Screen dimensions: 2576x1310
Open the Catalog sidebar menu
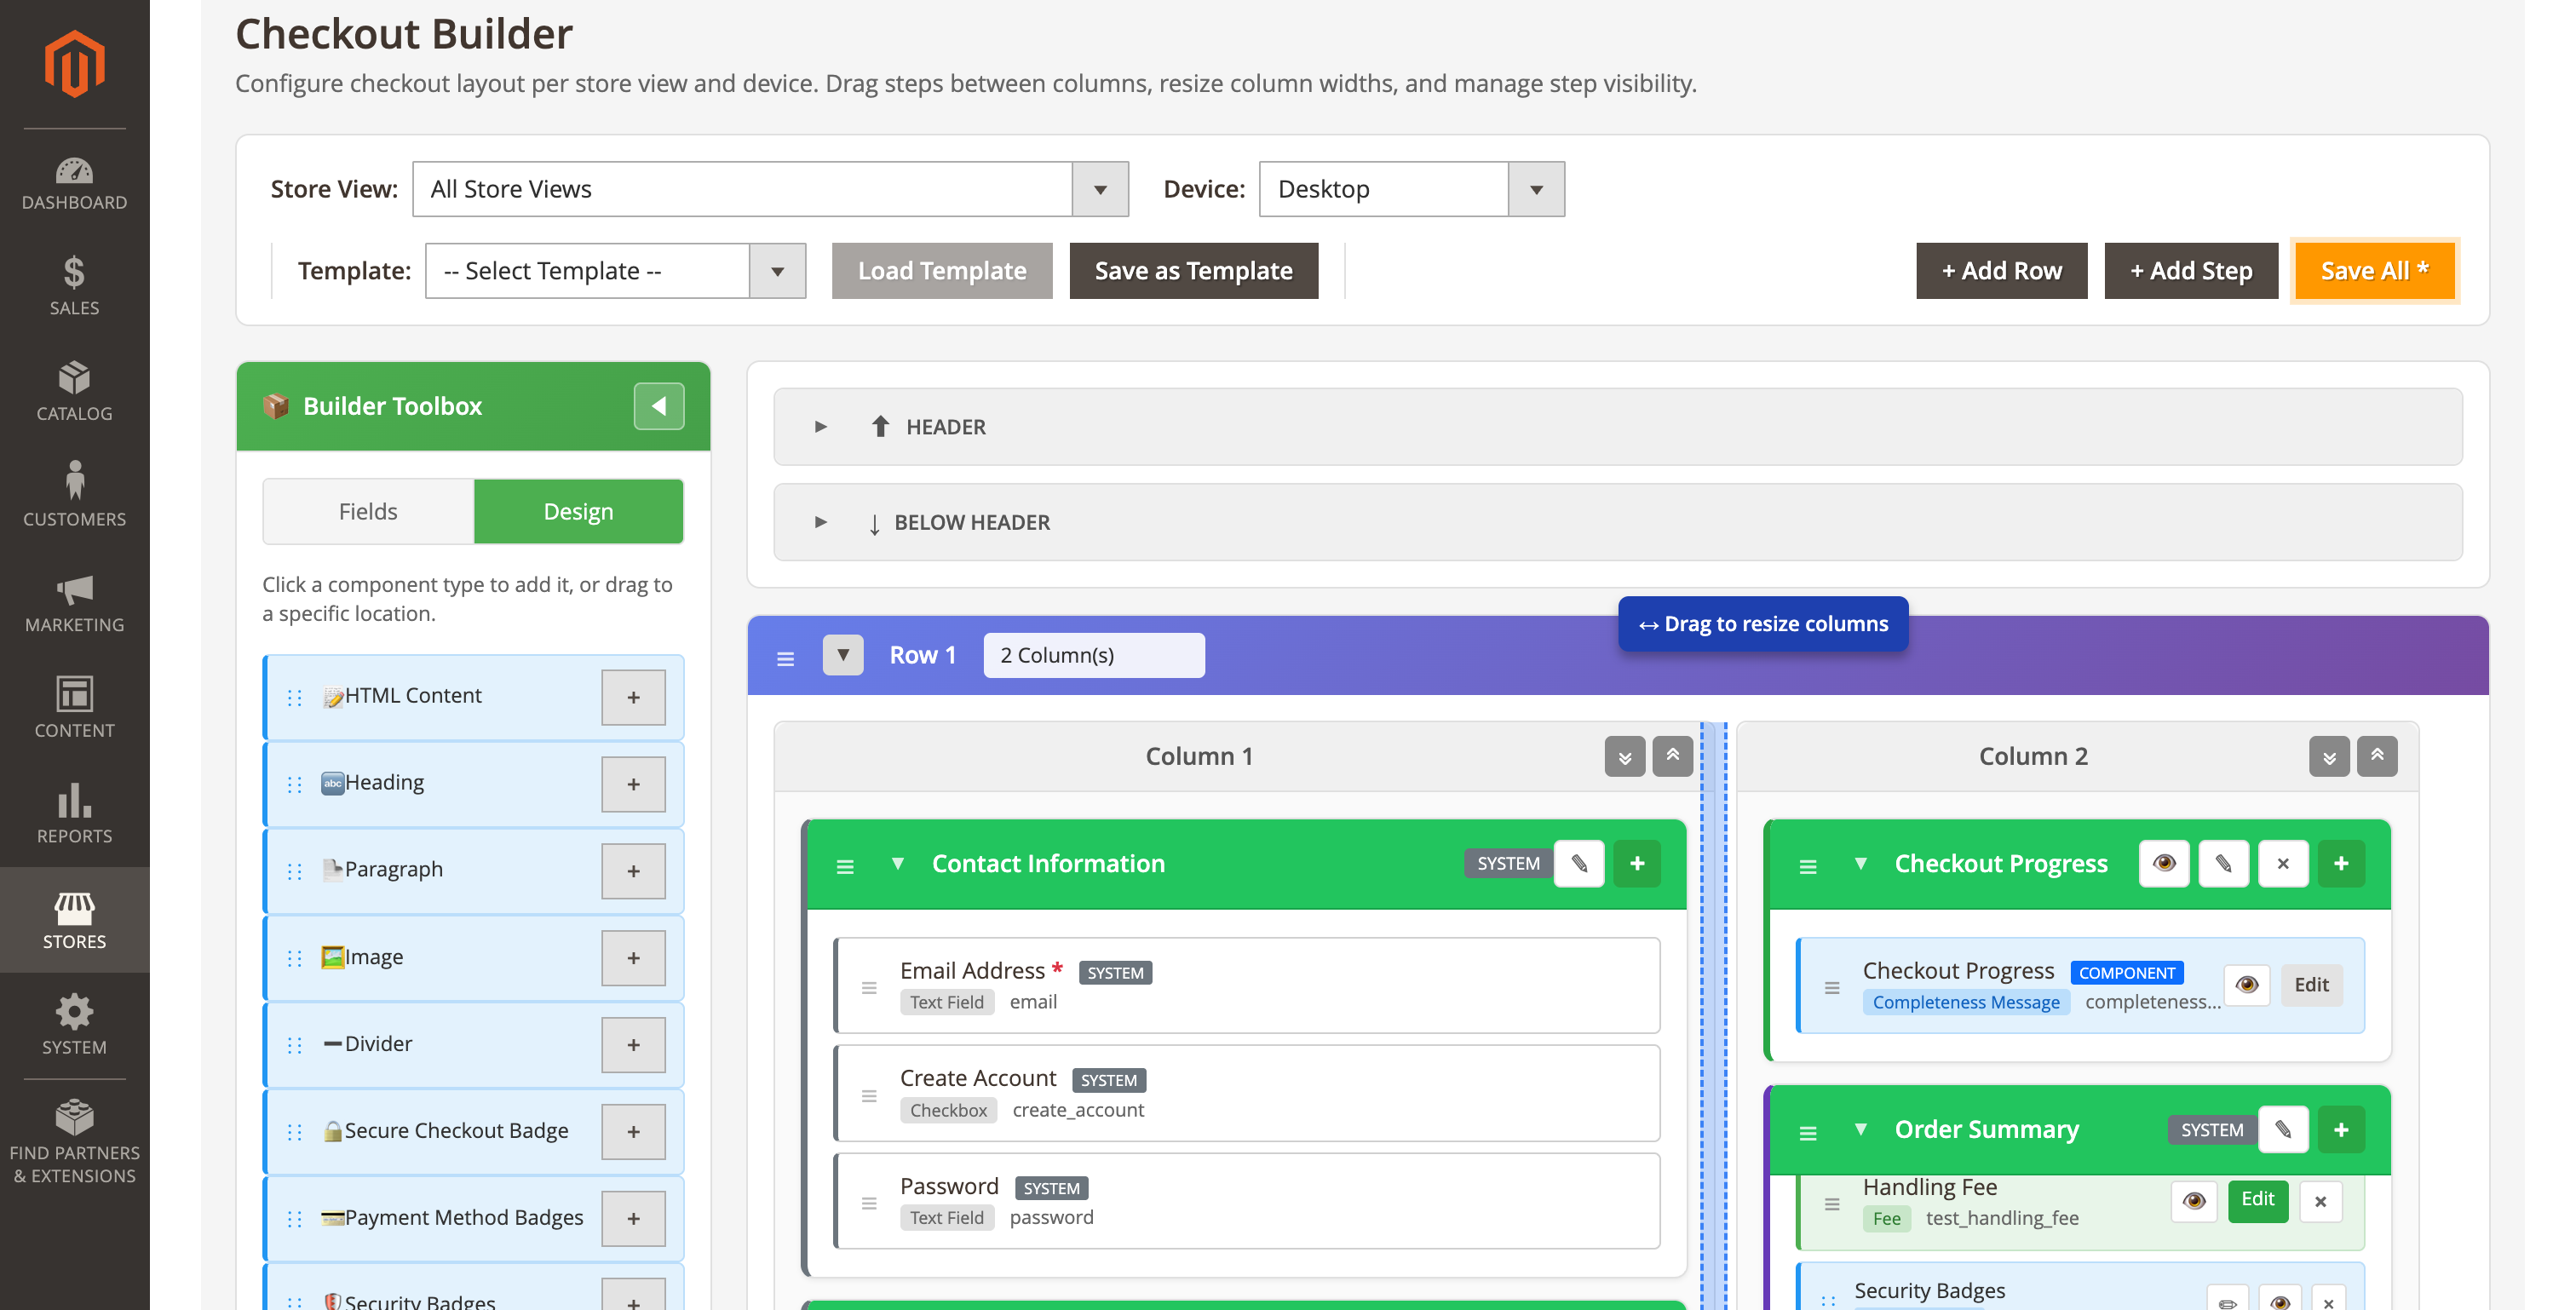point(74,391)
